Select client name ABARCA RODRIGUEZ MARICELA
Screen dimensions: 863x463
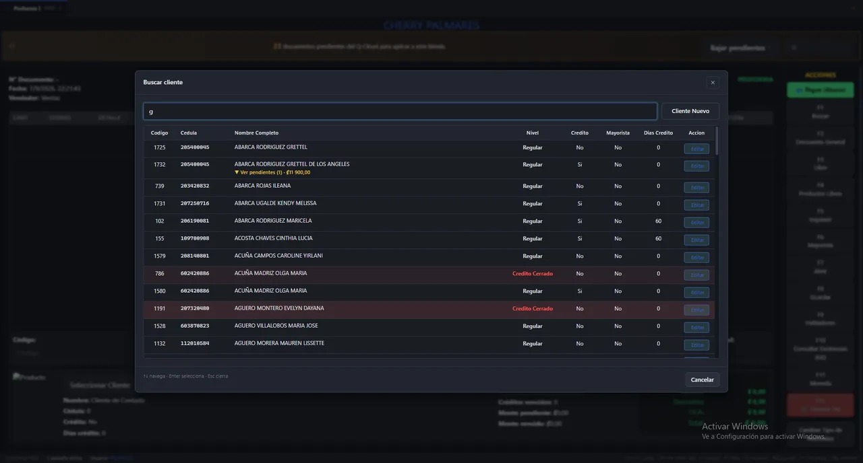tap(273, 221)
